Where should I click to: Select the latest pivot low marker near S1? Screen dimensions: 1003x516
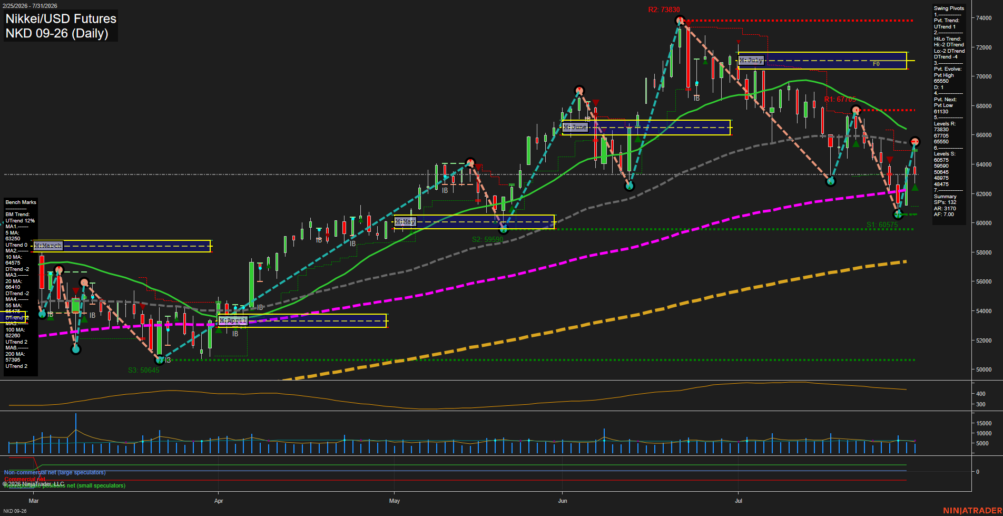pyautogui.click(x=898, y=215)
